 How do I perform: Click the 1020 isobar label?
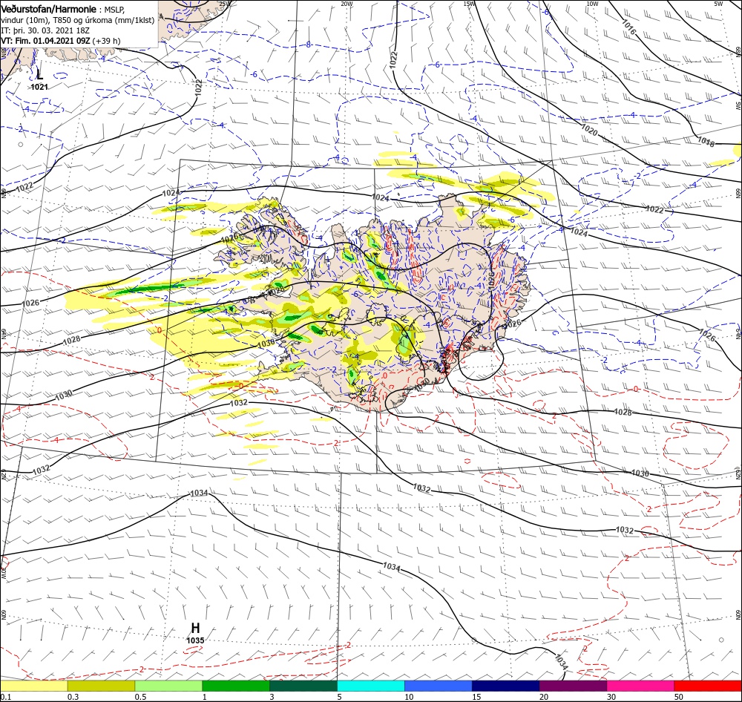(x=589, y=130)
